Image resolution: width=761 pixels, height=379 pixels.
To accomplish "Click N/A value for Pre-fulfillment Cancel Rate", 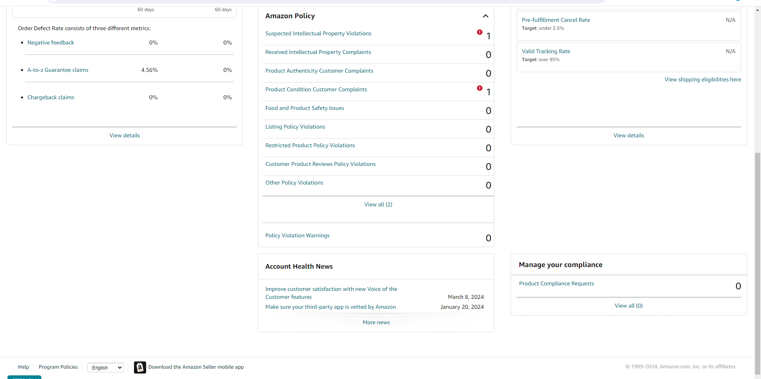I will [x=730, y=20].
